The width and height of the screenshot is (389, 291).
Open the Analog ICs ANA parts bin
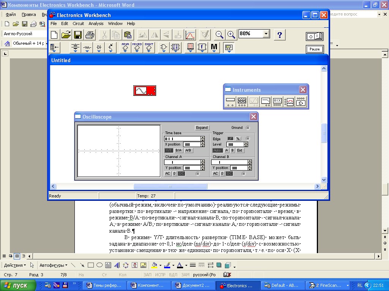point(125,47)
